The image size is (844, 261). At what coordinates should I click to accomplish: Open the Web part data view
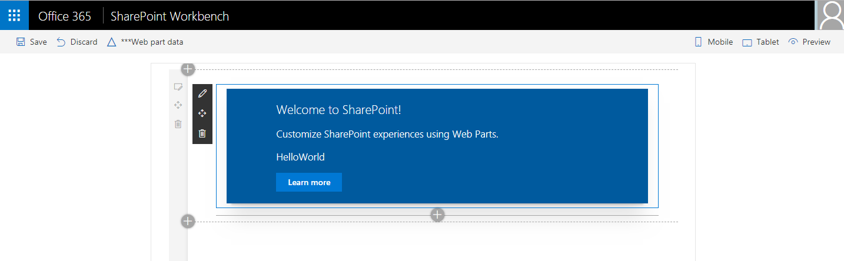(x=145, y=42)
